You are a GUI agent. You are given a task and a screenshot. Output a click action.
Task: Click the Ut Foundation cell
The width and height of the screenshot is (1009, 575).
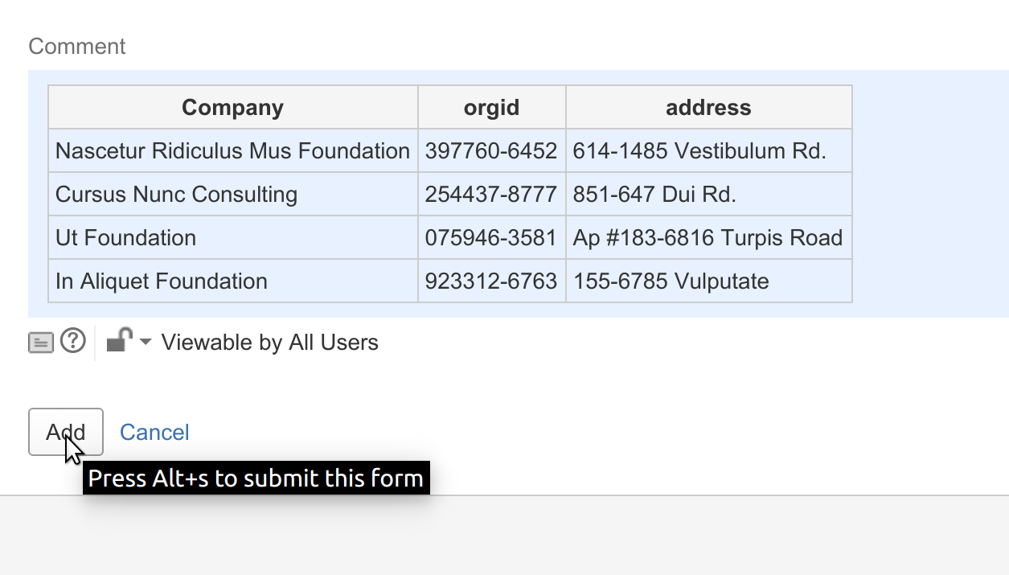click(x=233, y=238)
